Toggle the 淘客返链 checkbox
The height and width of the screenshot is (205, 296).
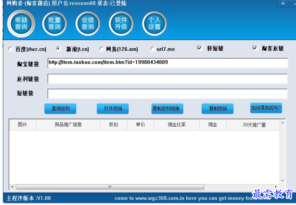click(x=255, y=48)
